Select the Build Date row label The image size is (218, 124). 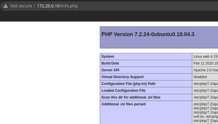[110, 63]
